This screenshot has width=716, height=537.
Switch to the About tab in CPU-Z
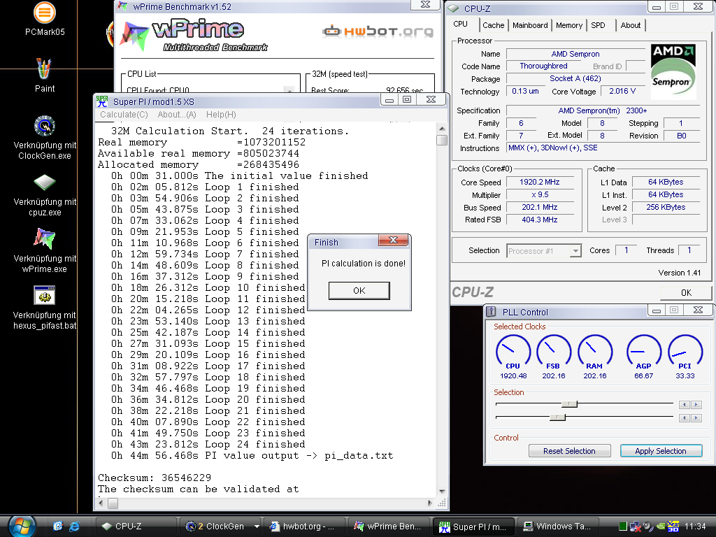click(x=630, y=25)
